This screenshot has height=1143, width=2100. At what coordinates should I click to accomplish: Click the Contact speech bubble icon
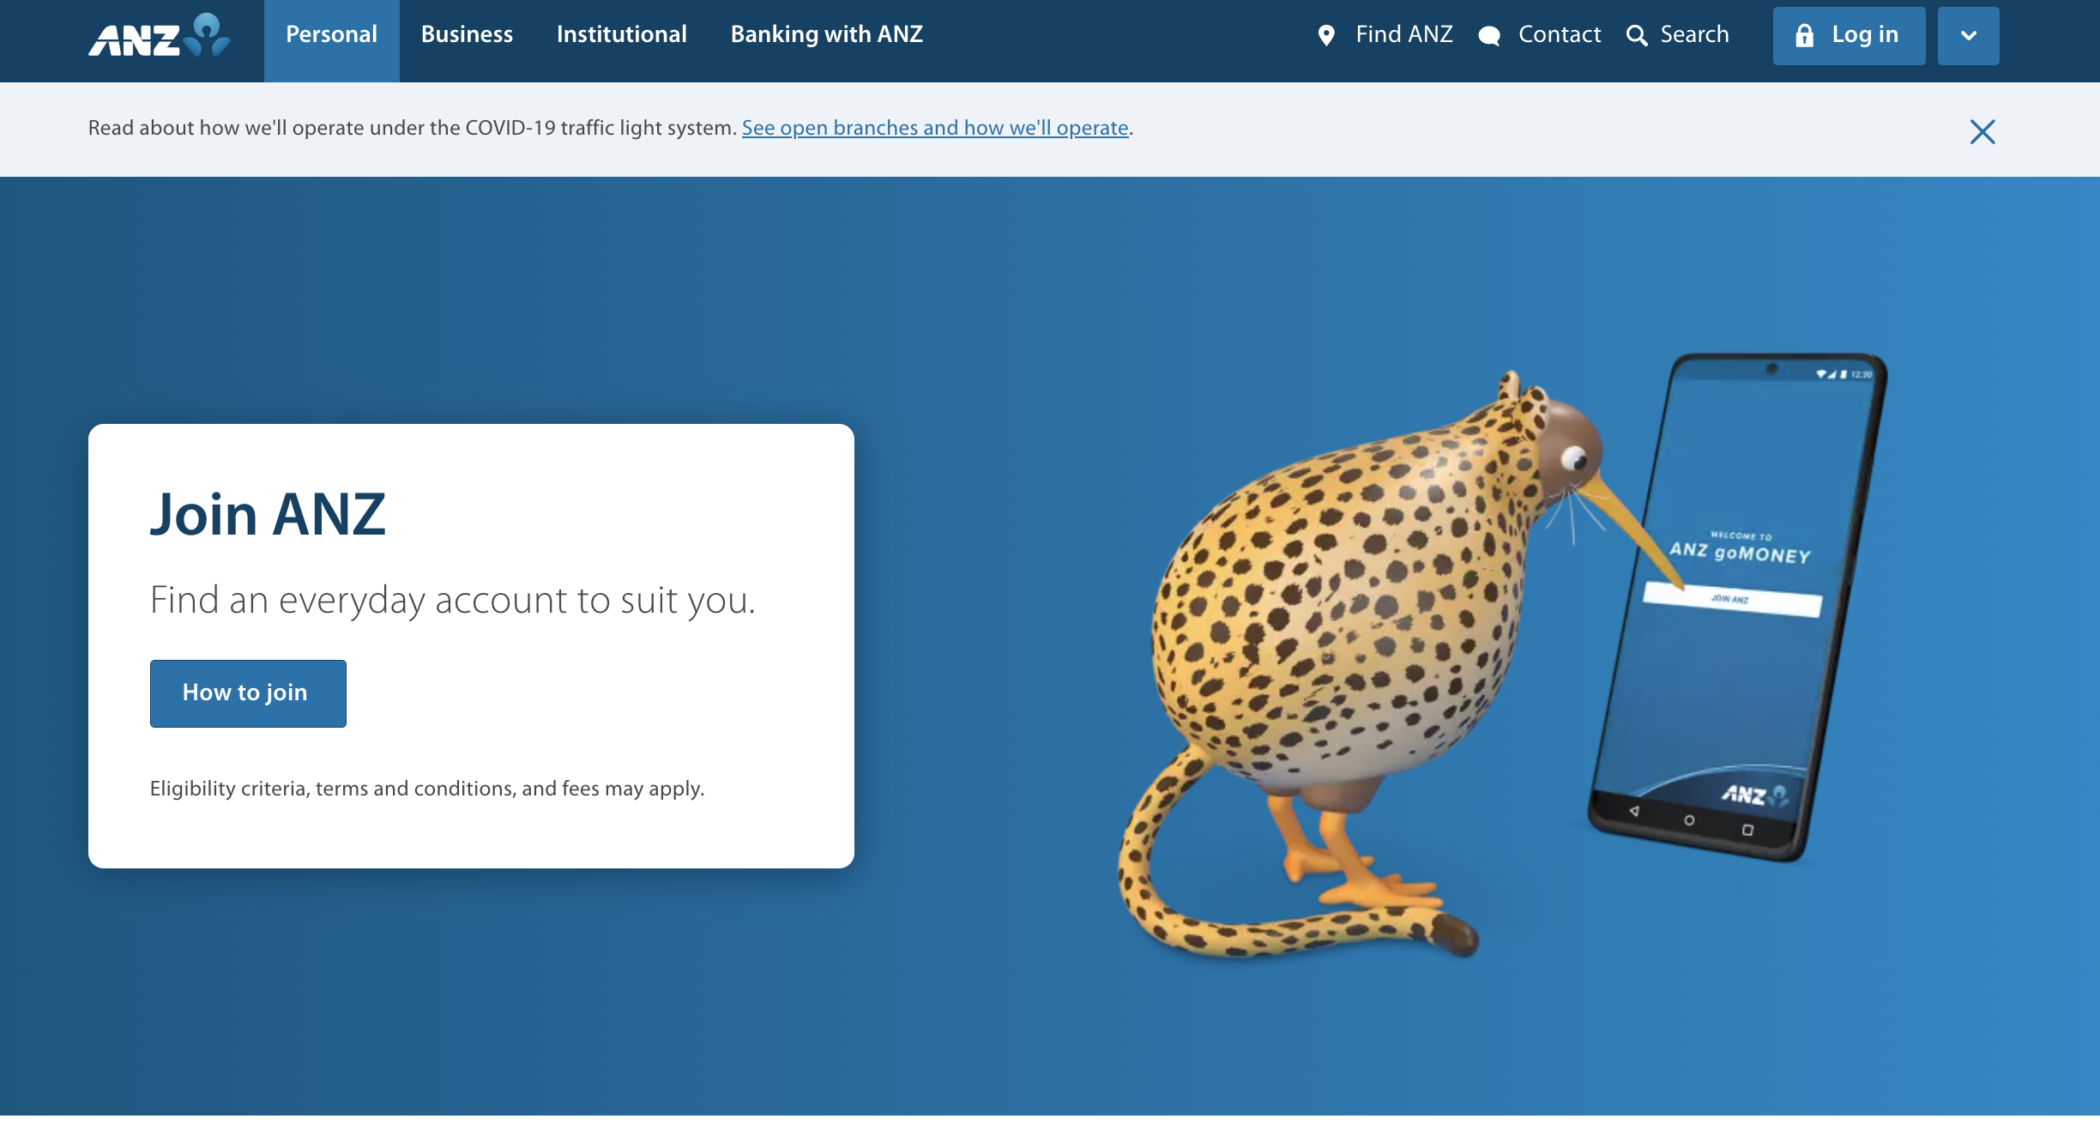pyautogui.click(x=1489, y=35)
